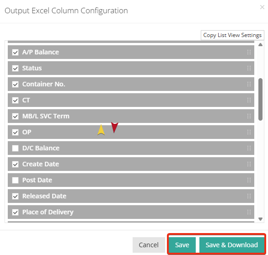
Task: Cancel the column configuration dialog
Action: (149, 245)
